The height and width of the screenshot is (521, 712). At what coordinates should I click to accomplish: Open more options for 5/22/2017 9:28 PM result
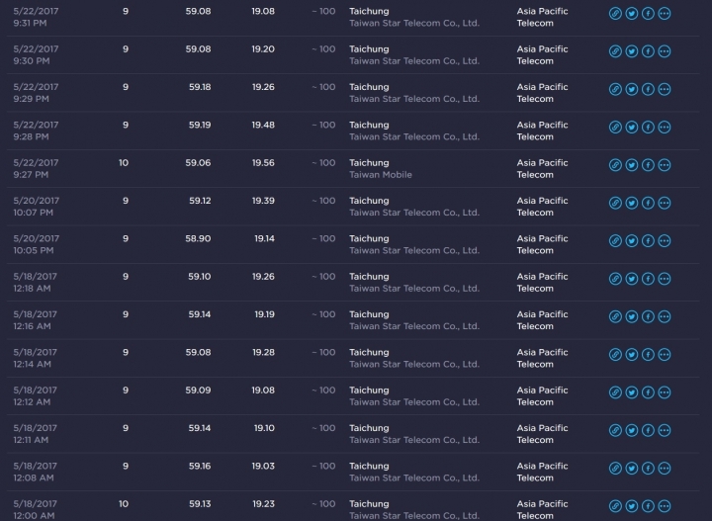664,128
